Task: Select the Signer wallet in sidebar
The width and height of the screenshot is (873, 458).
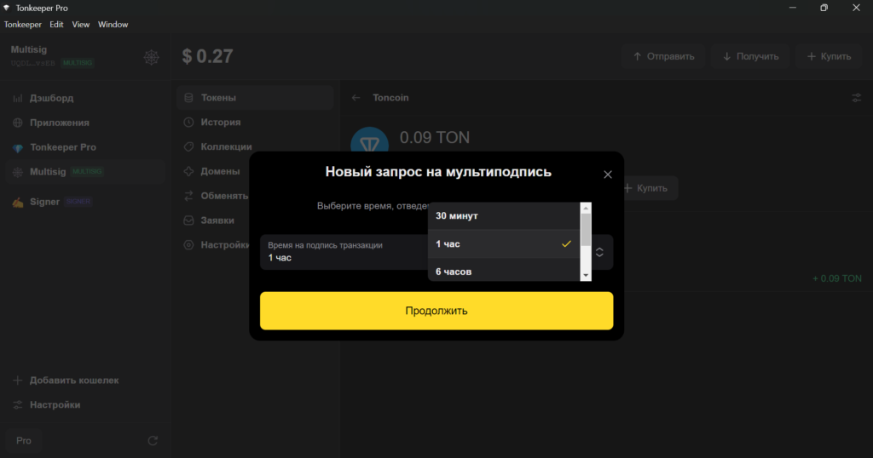Action: pyautogui.click(x=45, y=203)
